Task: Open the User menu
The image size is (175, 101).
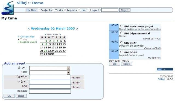Action: click(x=84, y=10)
